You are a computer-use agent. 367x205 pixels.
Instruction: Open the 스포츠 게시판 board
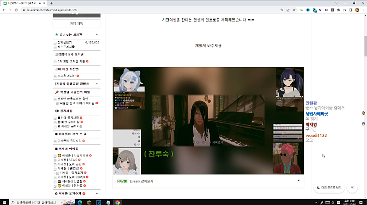(x=67, y=76)
